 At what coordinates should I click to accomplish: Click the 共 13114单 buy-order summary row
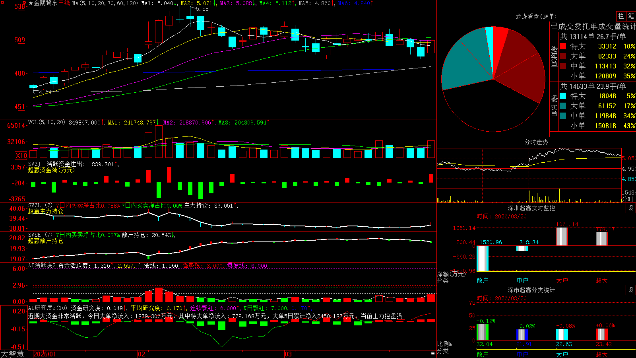593,37
